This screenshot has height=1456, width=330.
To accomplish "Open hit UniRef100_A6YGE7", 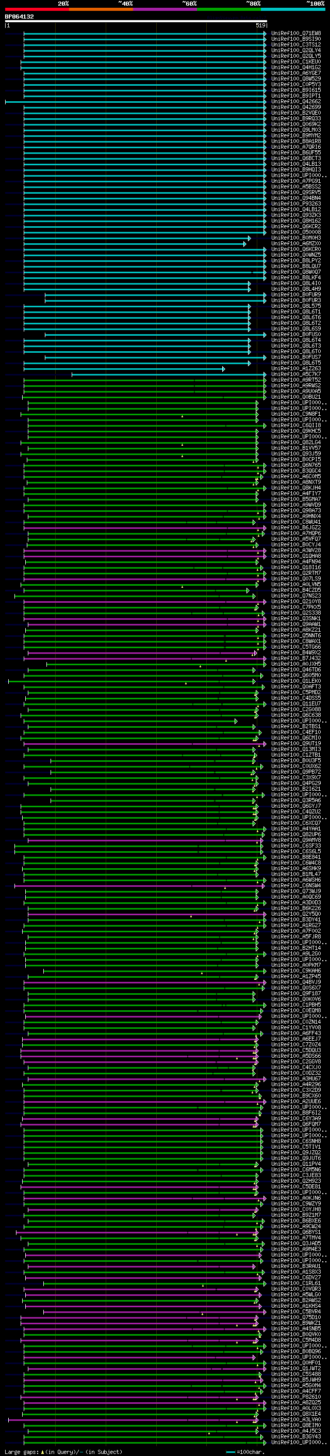I will (295, 73).
